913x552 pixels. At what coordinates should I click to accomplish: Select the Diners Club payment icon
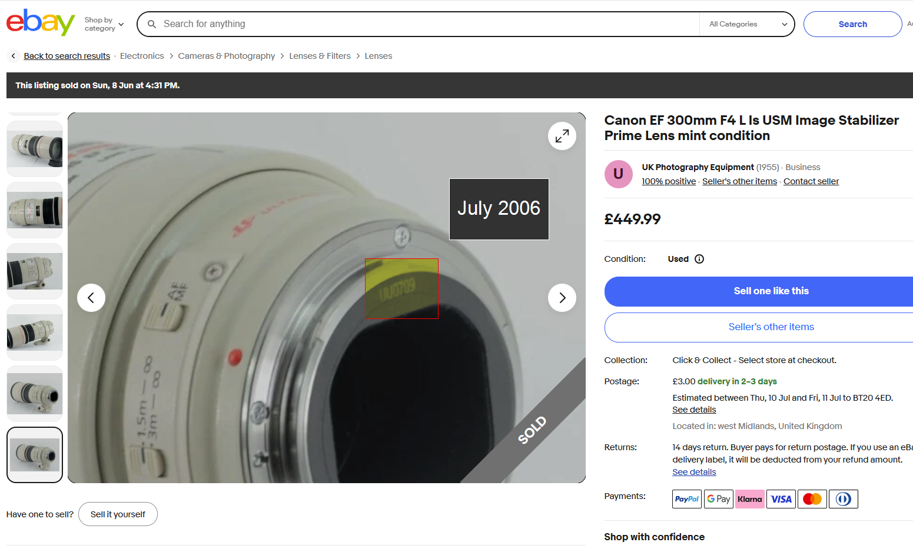(844, 499)
